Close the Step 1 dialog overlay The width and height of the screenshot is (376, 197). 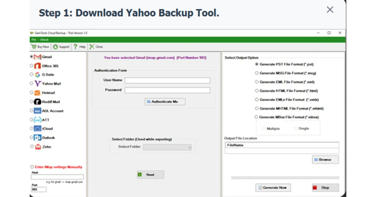point(330,10)
